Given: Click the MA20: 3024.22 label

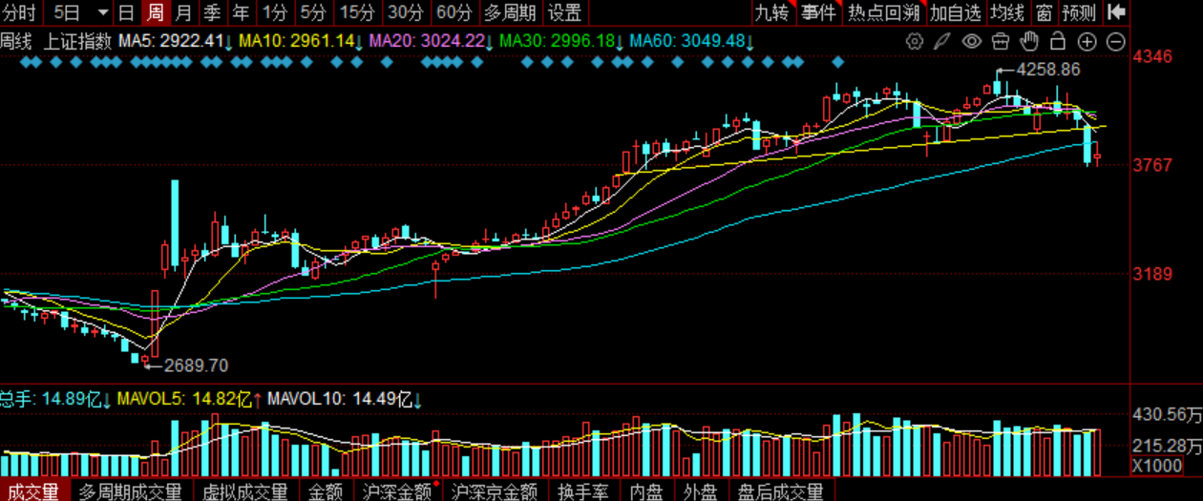Looking at the screenshot, I should [432, 42].
